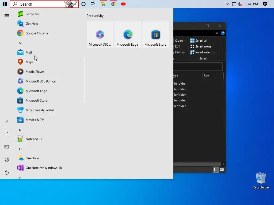
Task: Collapse the File Explorer ribbon
Action: coord(217,33)
